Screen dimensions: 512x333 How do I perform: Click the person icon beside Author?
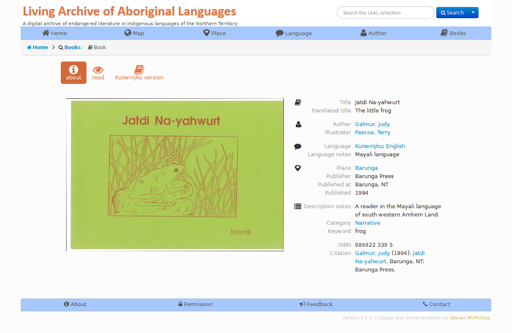(298, 124)
